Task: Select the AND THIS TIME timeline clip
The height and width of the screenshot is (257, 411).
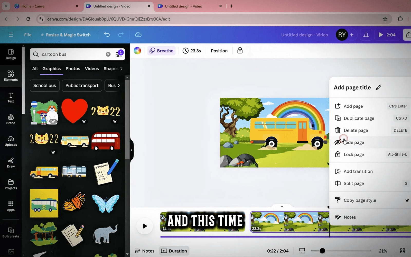Action: [x=203, y=222]
